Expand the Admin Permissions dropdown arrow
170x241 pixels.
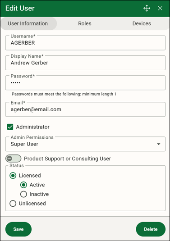(159, 144)
